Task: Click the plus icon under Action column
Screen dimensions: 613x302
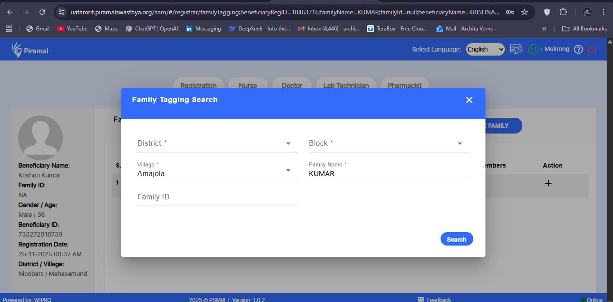Action: point(548,183)
